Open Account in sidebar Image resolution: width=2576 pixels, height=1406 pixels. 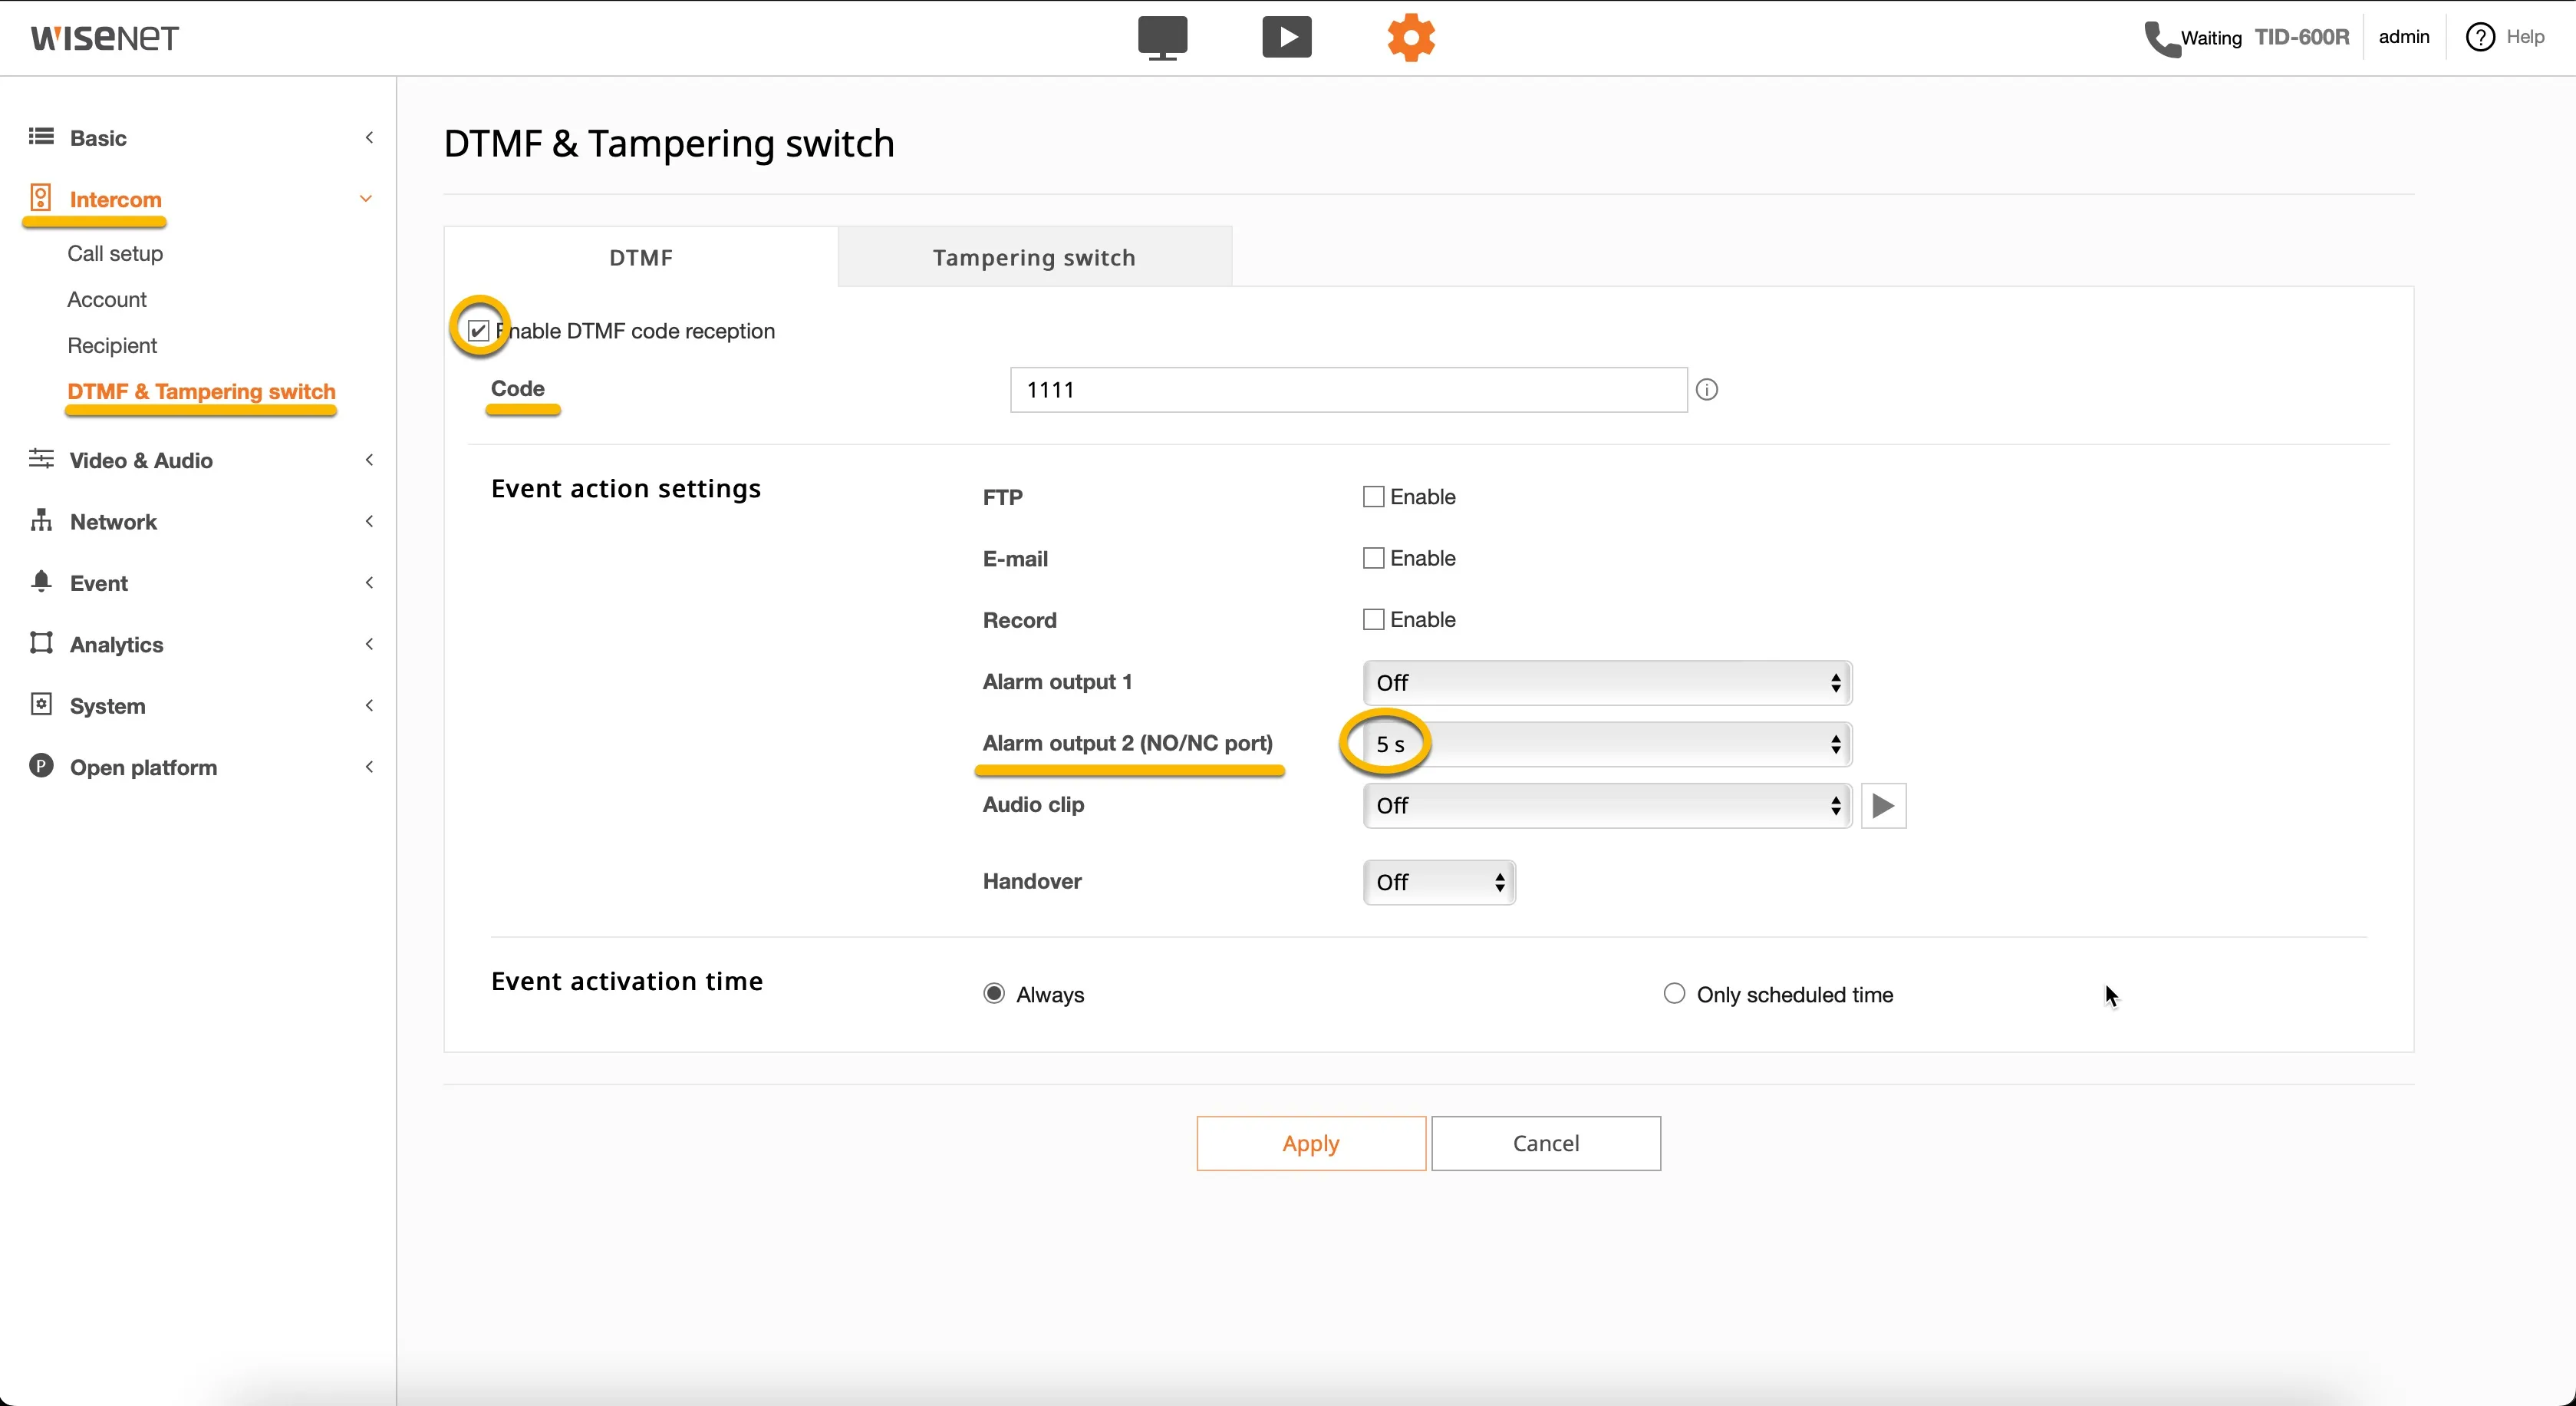[107, 299]
